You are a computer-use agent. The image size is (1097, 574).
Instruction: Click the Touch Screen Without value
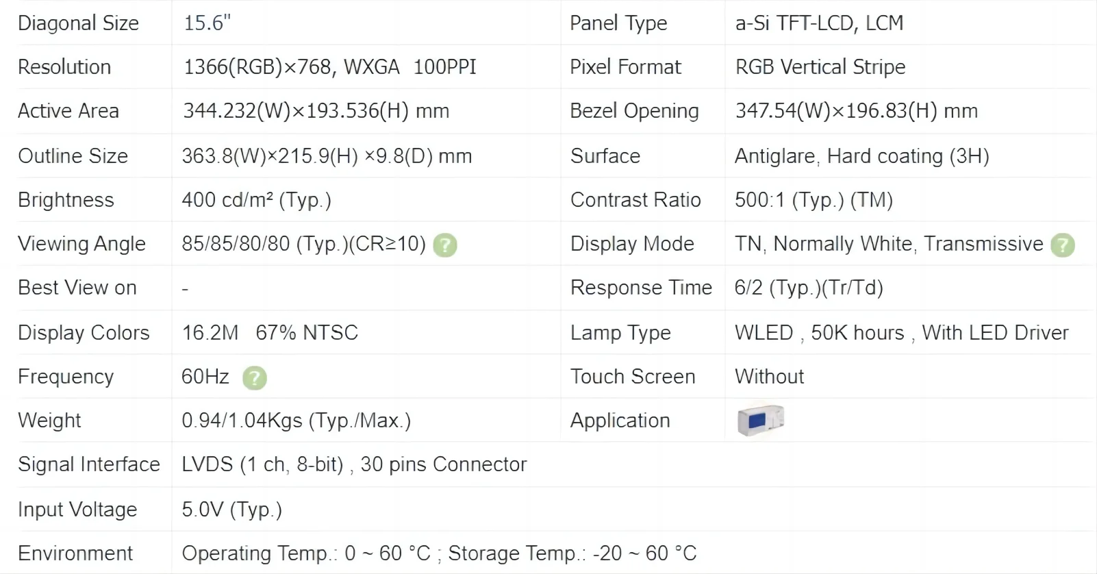pyautogui.click(x=769, y=377)
